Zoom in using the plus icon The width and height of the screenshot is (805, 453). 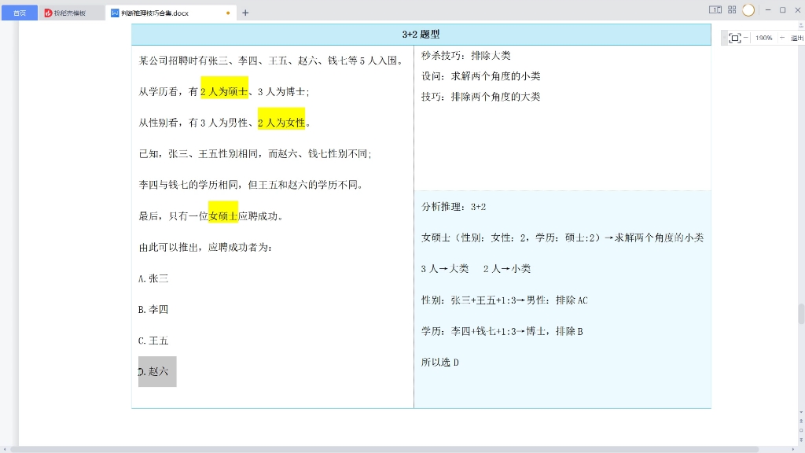click(x=782, y=37)
